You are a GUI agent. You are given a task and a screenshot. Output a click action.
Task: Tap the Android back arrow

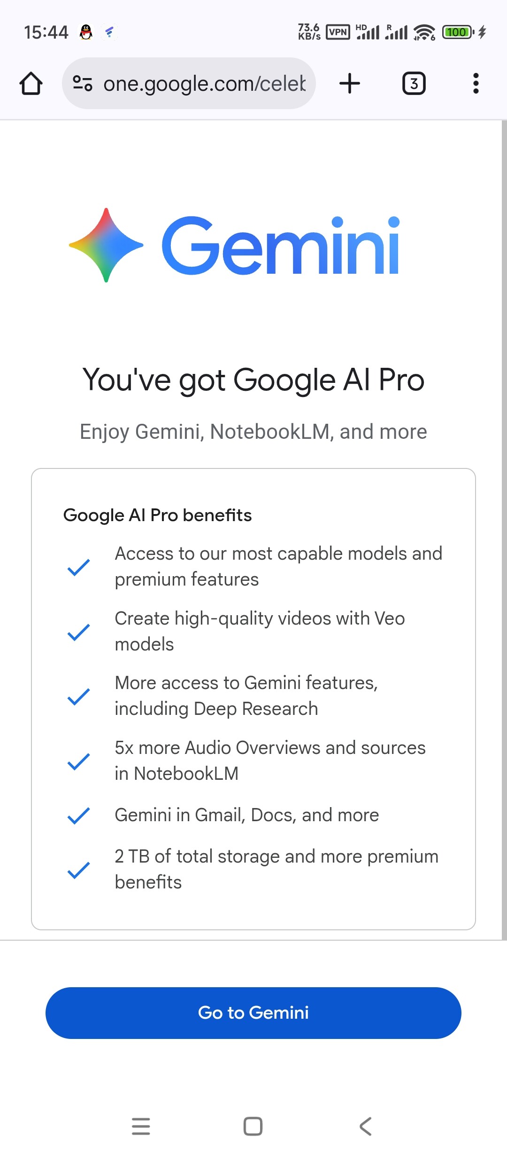coord(365,1126)
